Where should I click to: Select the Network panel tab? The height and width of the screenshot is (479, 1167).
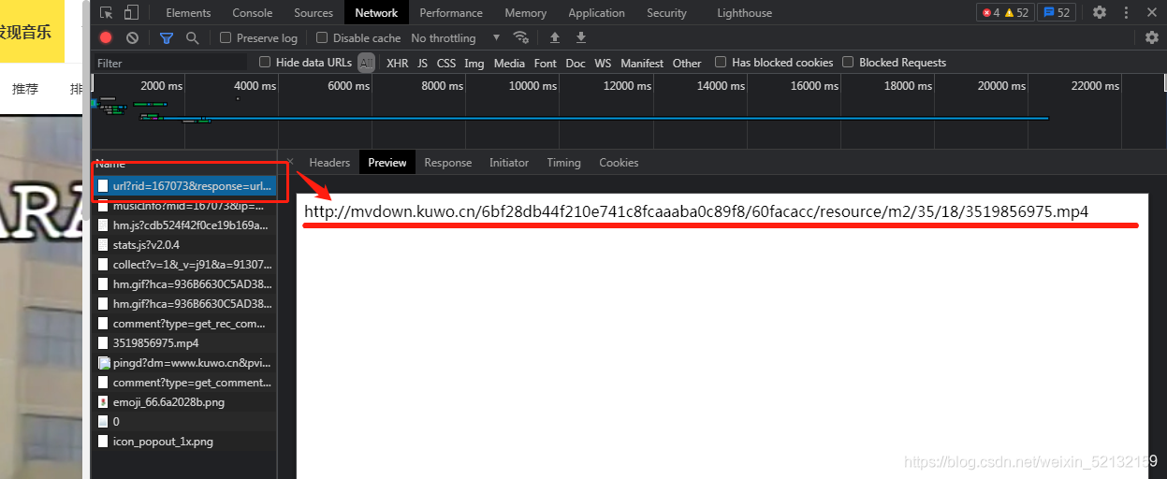(x=376, y=12)
